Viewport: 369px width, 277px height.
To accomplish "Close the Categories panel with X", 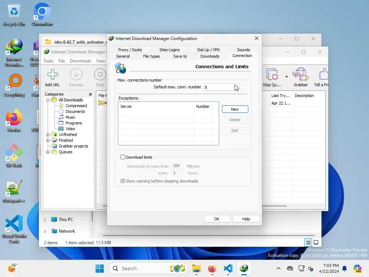I will coord(90,94).
